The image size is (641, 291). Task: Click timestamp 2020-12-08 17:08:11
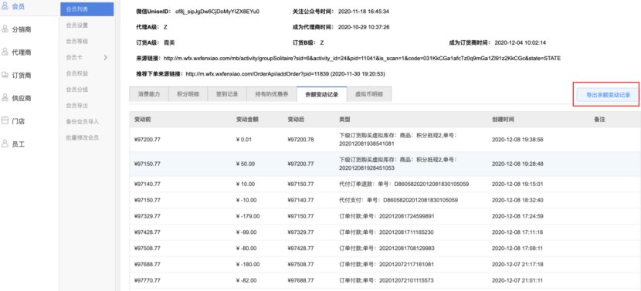click(x=517, y=249)
